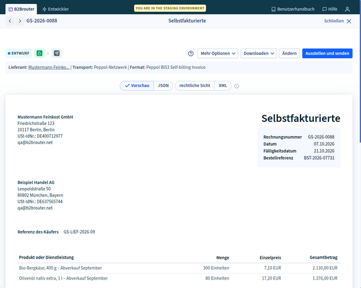Click the Beispiel Handel AG name
Image resolution: width=361 pixels, height=288 pixels.
coord(36,182)
